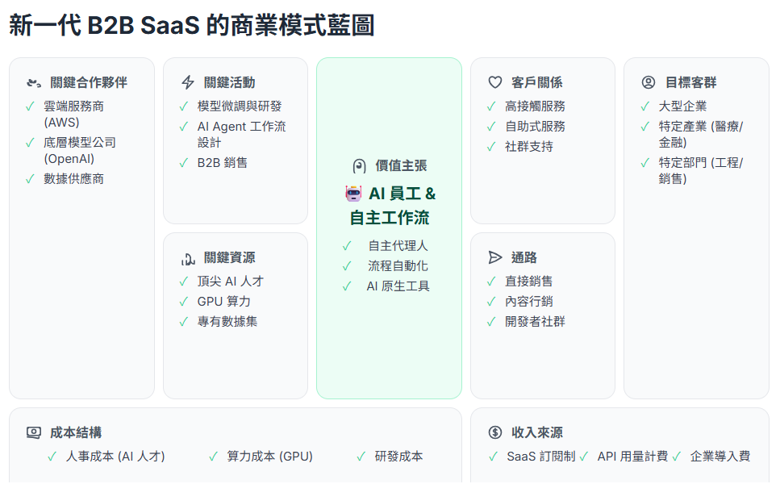
Task: Click the heart icon beside 客戶關係
Action: tap(495, 82)
